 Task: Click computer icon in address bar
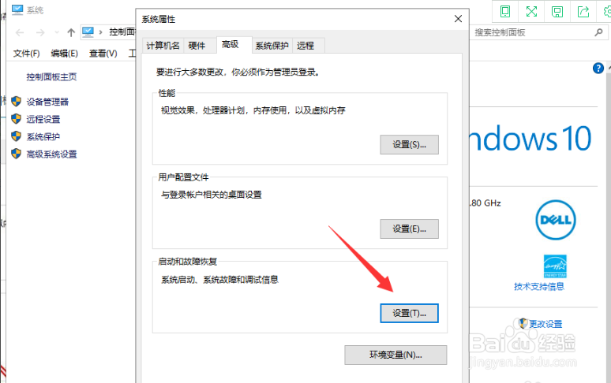point(88,32)
